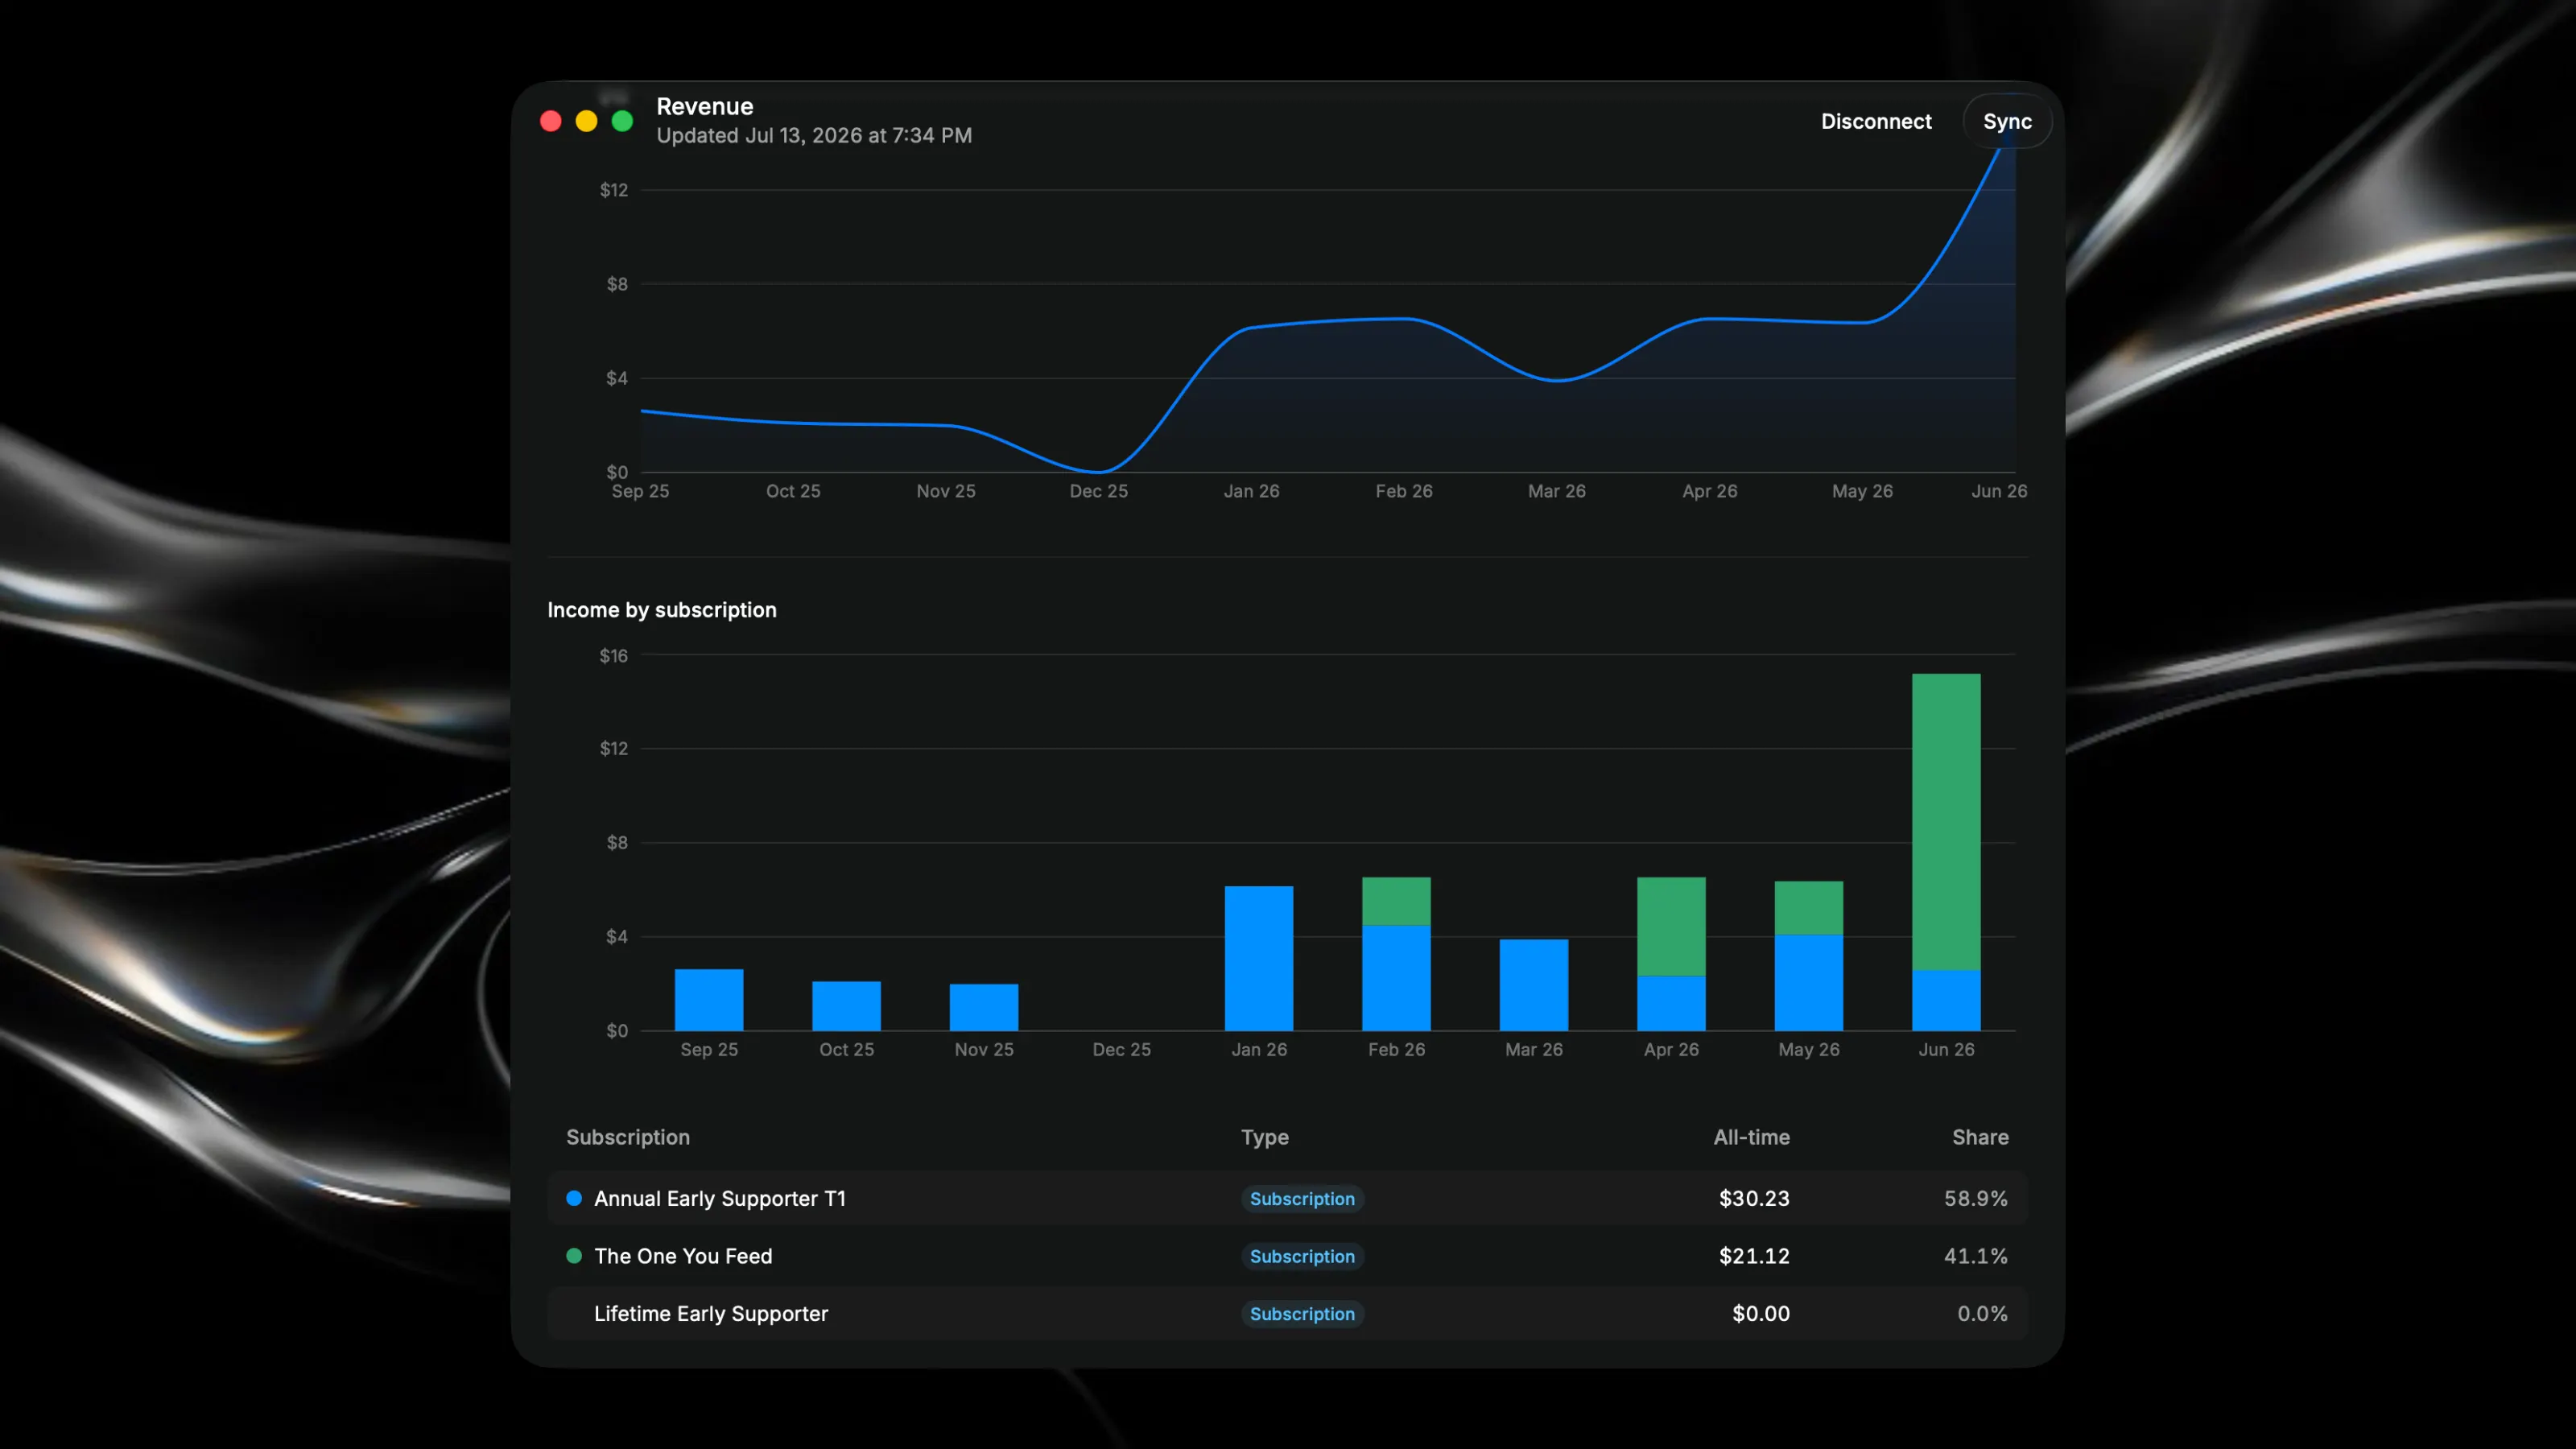2576x1449 pixels.
Task: Click the green fullscreen window button
Action: coord(622,121)
